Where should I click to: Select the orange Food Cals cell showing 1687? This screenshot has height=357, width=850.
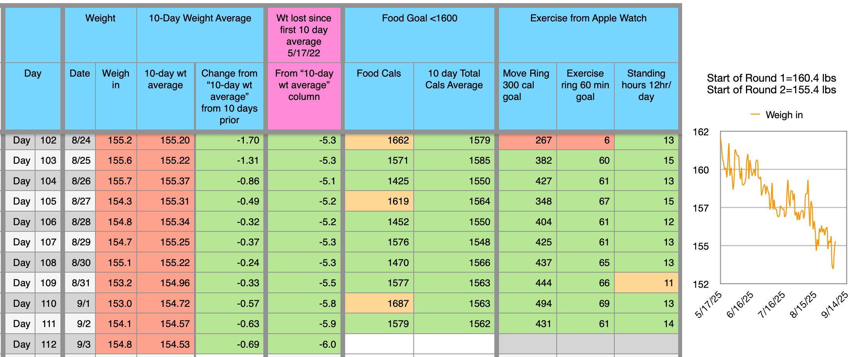[379, 303]
